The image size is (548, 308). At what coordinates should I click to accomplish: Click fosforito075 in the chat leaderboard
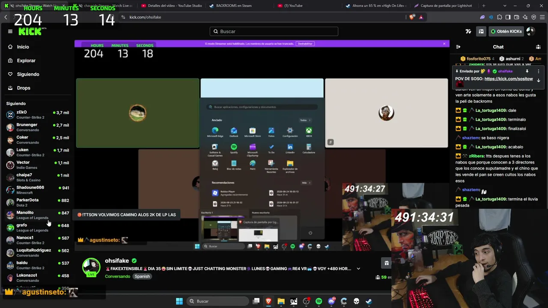[x=477, y=59]
